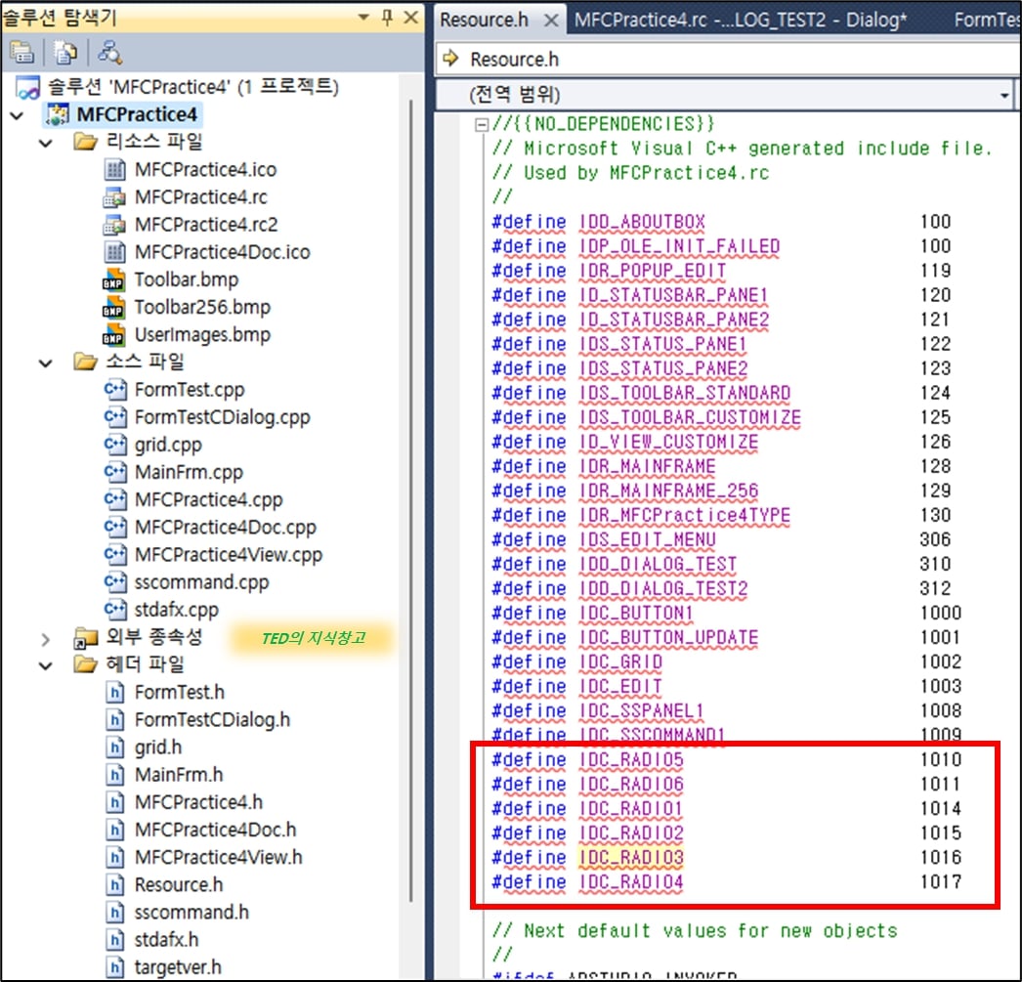Switch to the FormTest editor tab
Viewport: 1022px width, 982px height.
(986, 20)
